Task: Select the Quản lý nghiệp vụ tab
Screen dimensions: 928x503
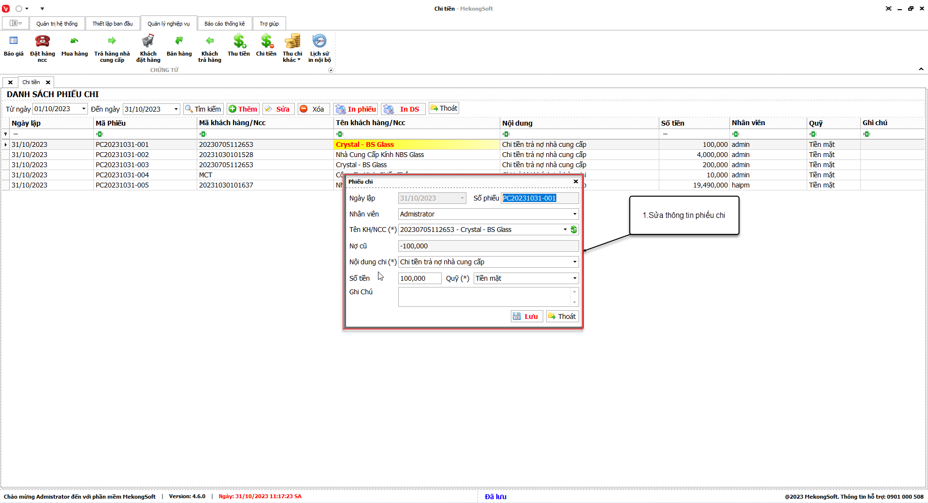Action: [169, 24]
